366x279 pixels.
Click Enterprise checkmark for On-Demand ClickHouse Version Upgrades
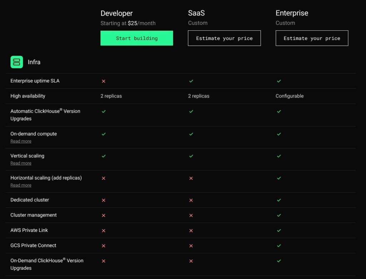[279, 261]
